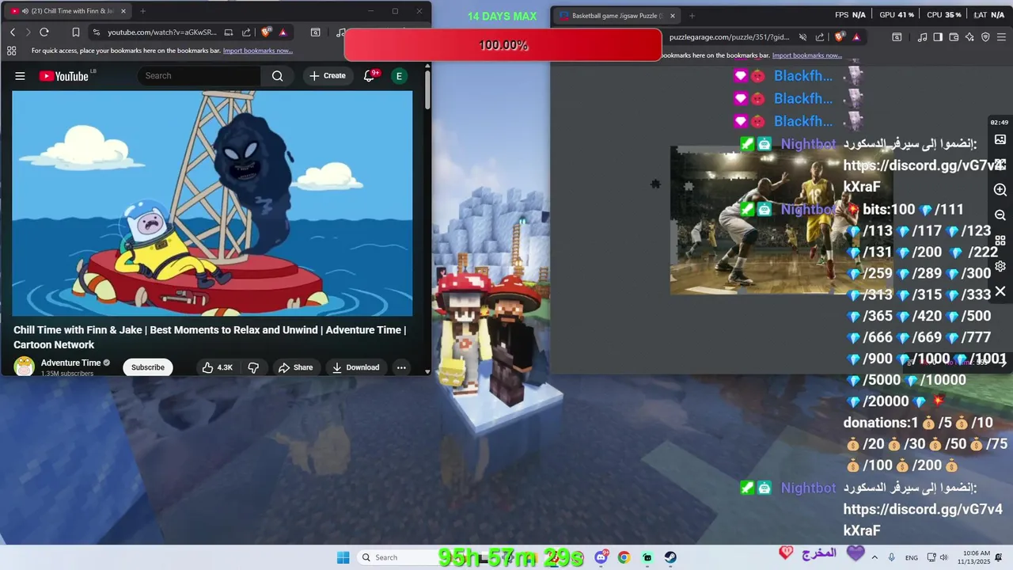Click the YouTube page vertical scrollbar

427,89
